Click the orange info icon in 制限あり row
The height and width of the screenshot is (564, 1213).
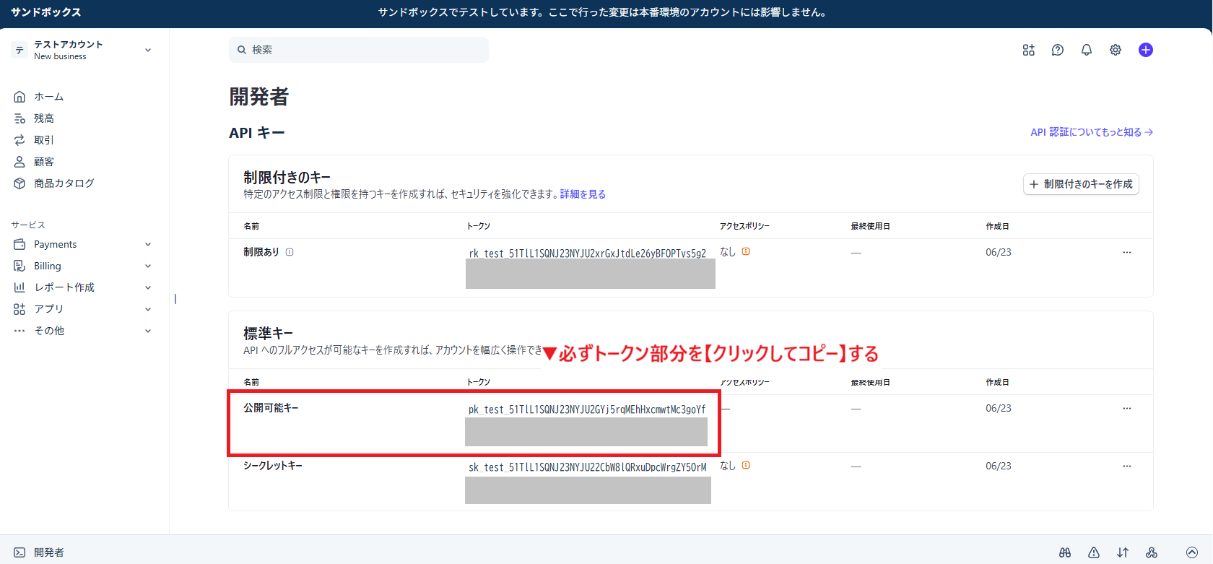pyautogui.click(x=746, y=251)
